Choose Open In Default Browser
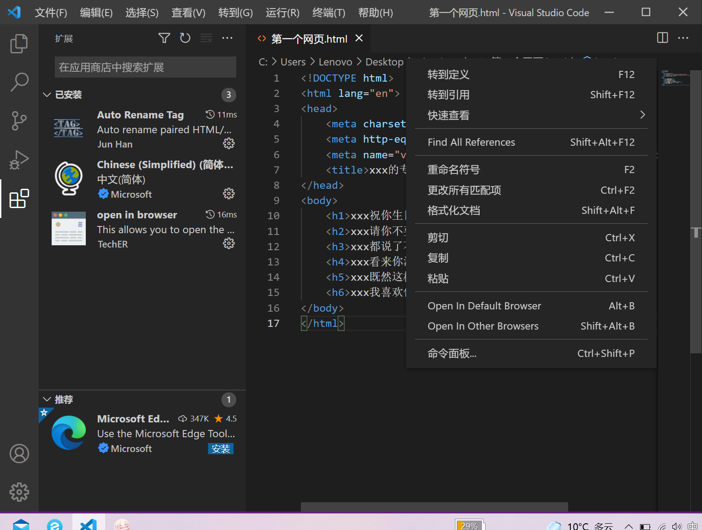The height and width of the screenshot is (530, 702). coord(531,306)
